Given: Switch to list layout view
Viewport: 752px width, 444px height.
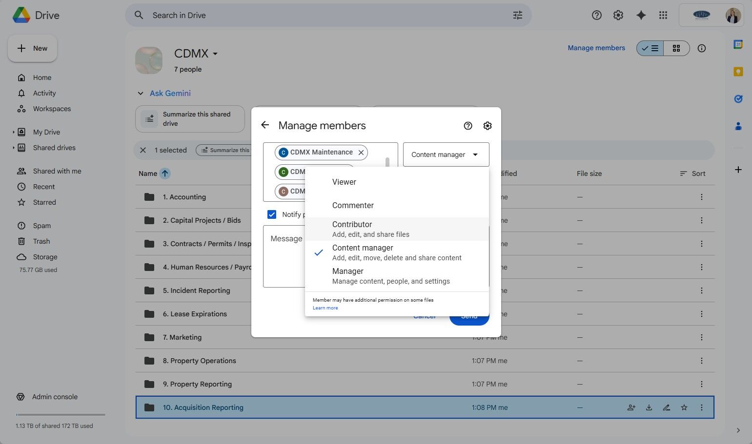Looking at the screenshot, I should click(x=650, y=48).
